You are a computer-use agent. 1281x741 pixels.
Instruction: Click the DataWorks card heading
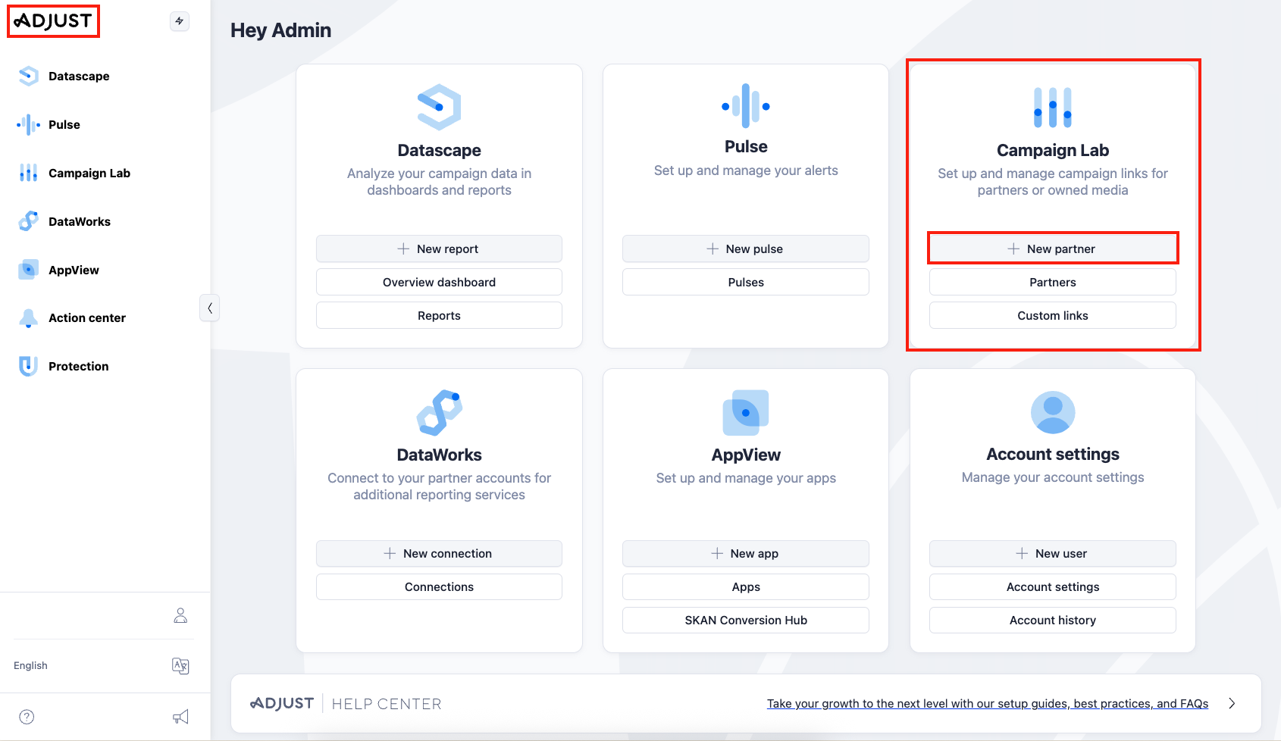[440, 455]
